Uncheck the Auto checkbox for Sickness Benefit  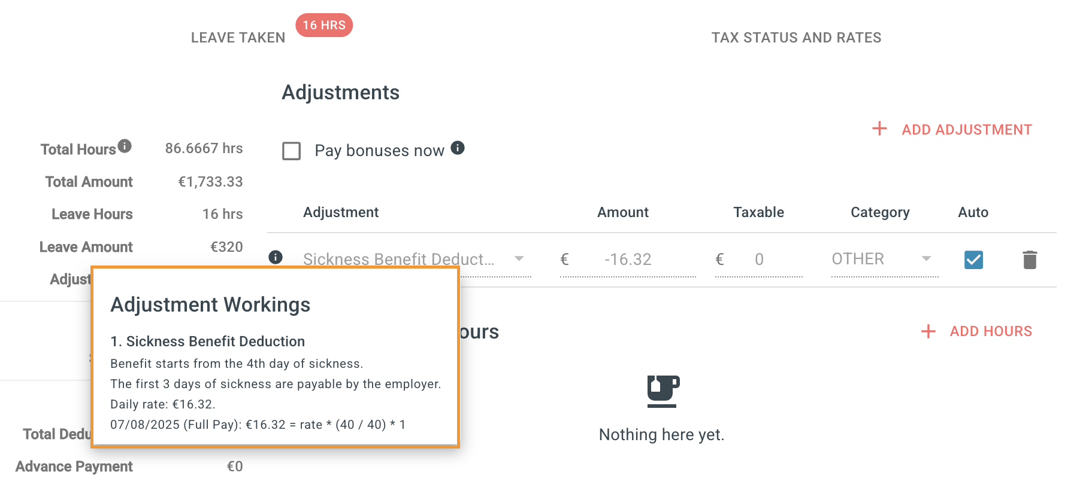pos(973,260)
